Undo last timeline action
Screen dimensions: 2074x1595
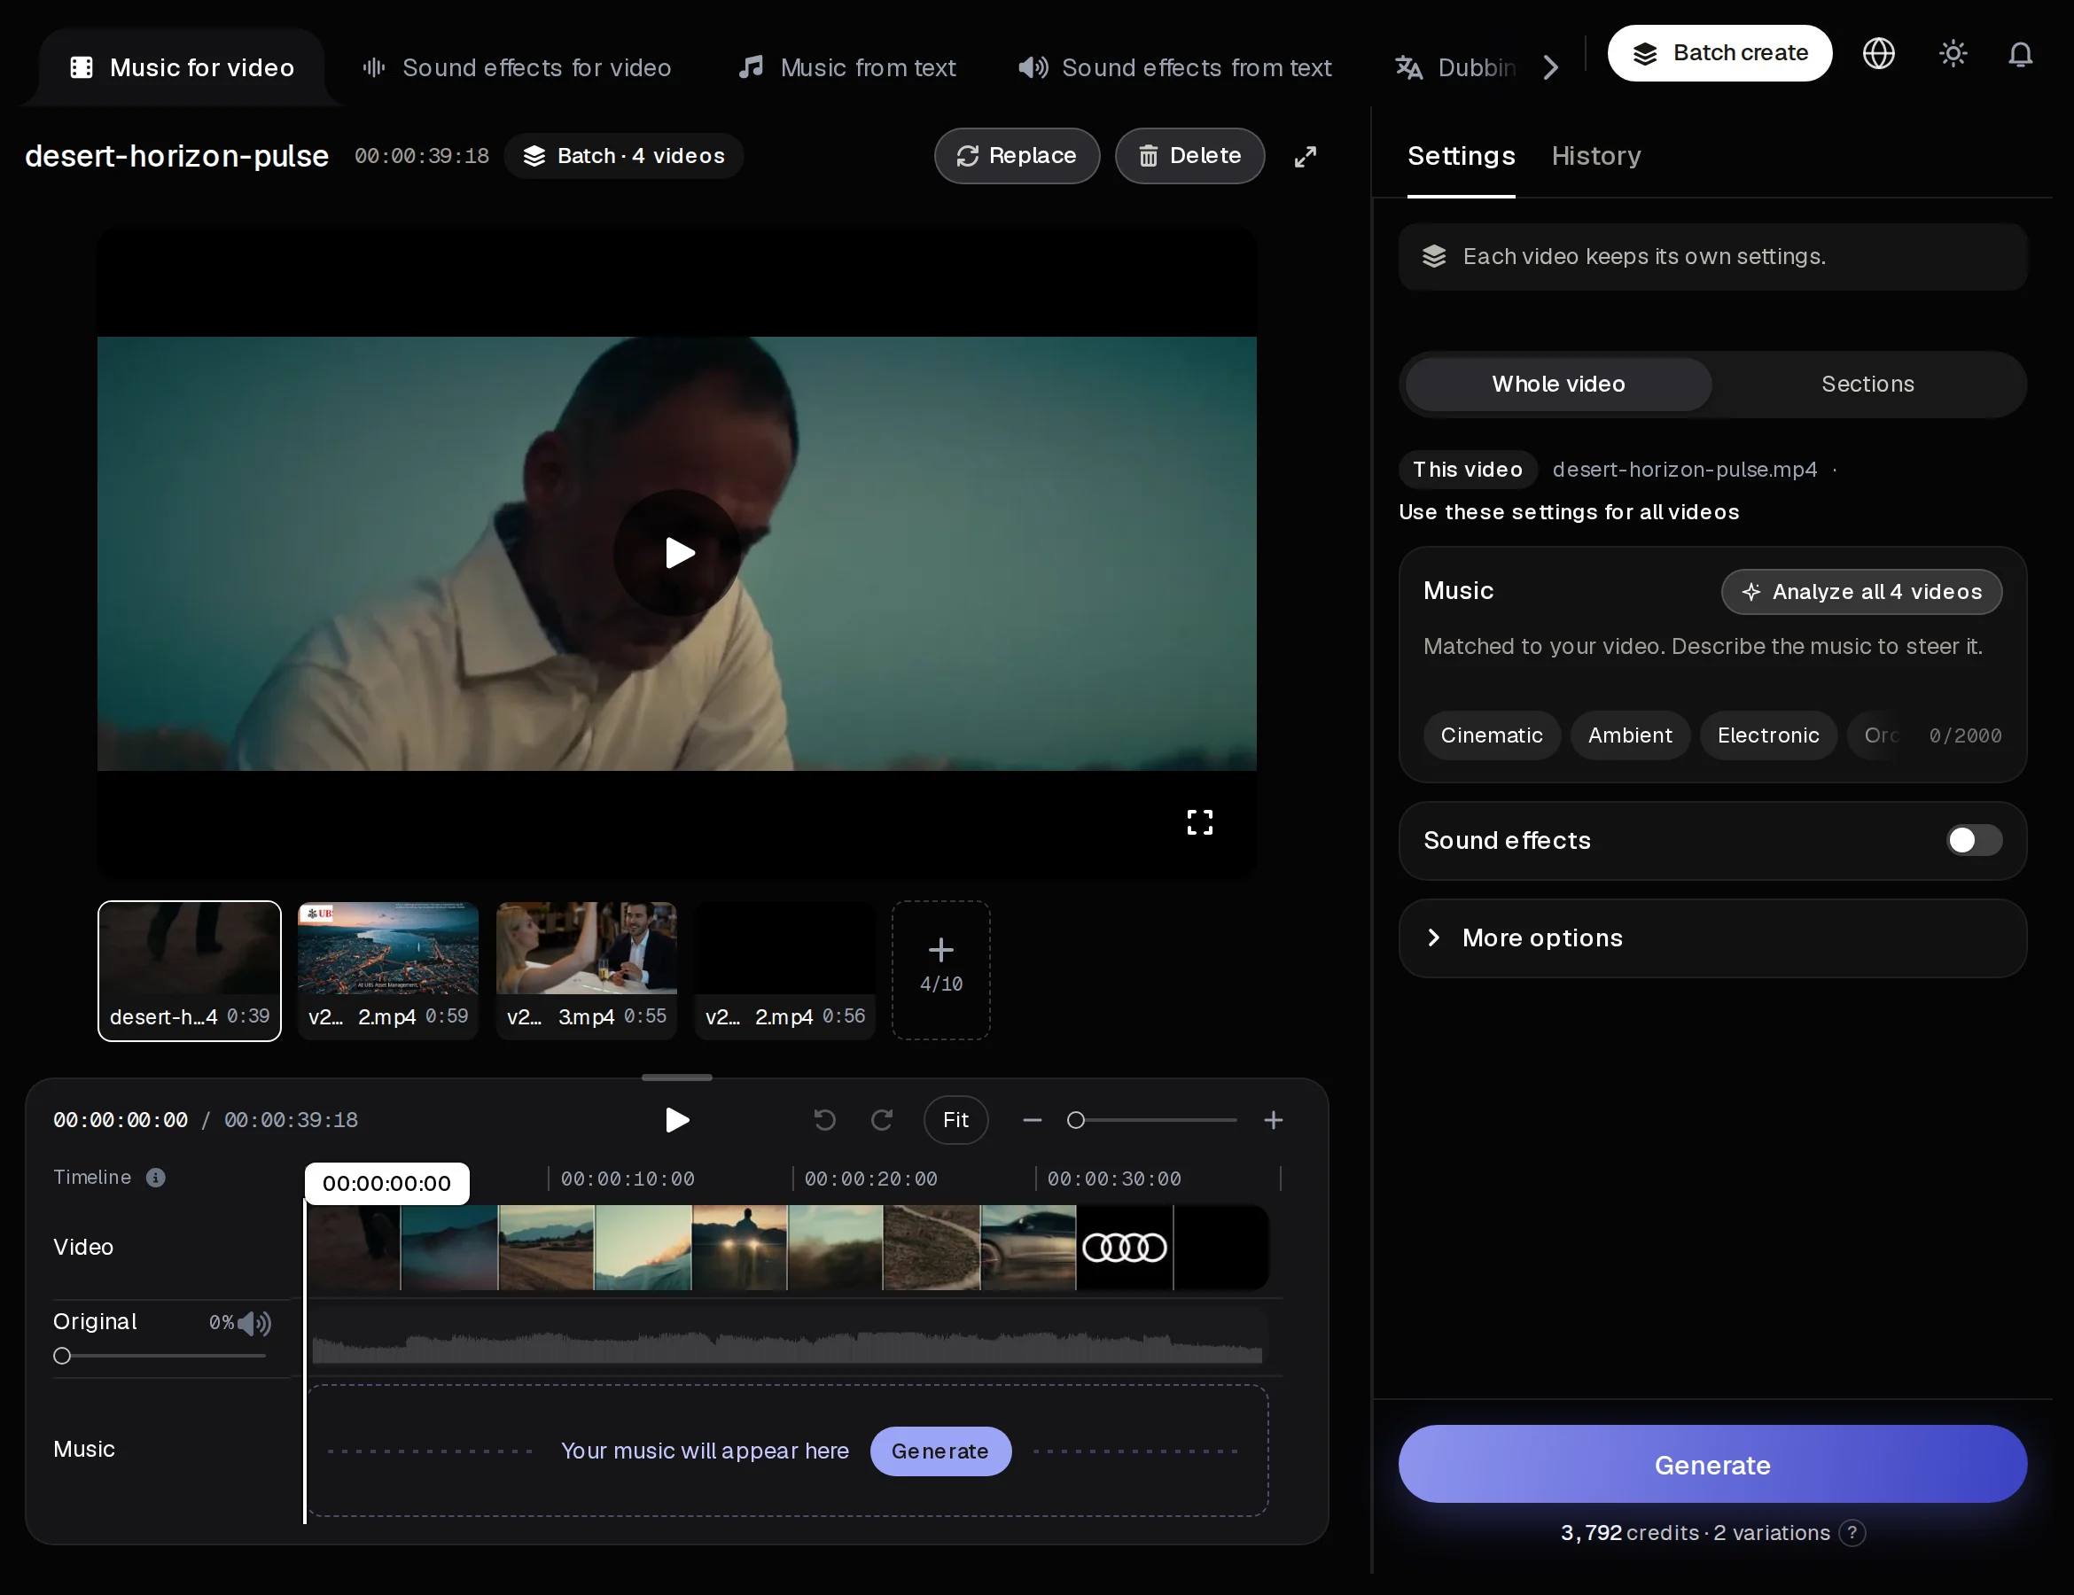click(824, 1119)
